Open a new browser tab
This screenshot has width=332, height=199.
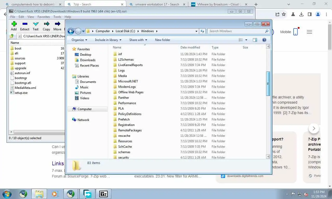coord(256,4)
